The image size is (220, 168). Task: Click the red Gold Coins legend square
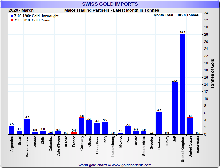pyautogui.click(x=12, y=20)
